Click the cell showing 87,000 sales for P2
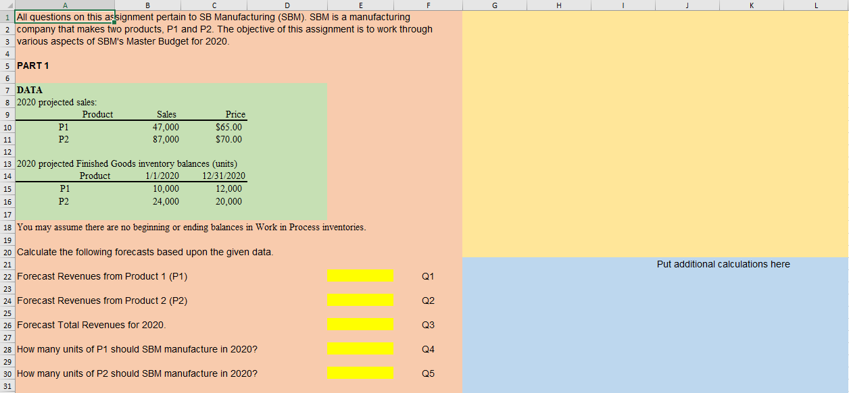The height and width of the screenshot is (393, 849). (166, 139)
